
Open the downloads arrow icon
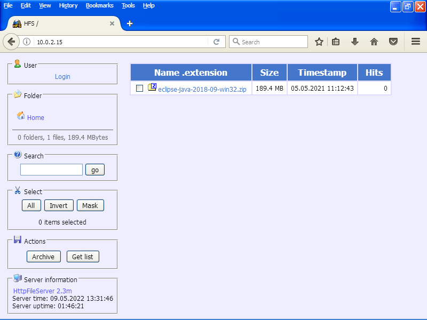355,42
